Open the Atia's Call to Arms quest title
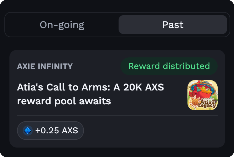The height and width of the screenshot is (157, 234). tap(90, 87)
